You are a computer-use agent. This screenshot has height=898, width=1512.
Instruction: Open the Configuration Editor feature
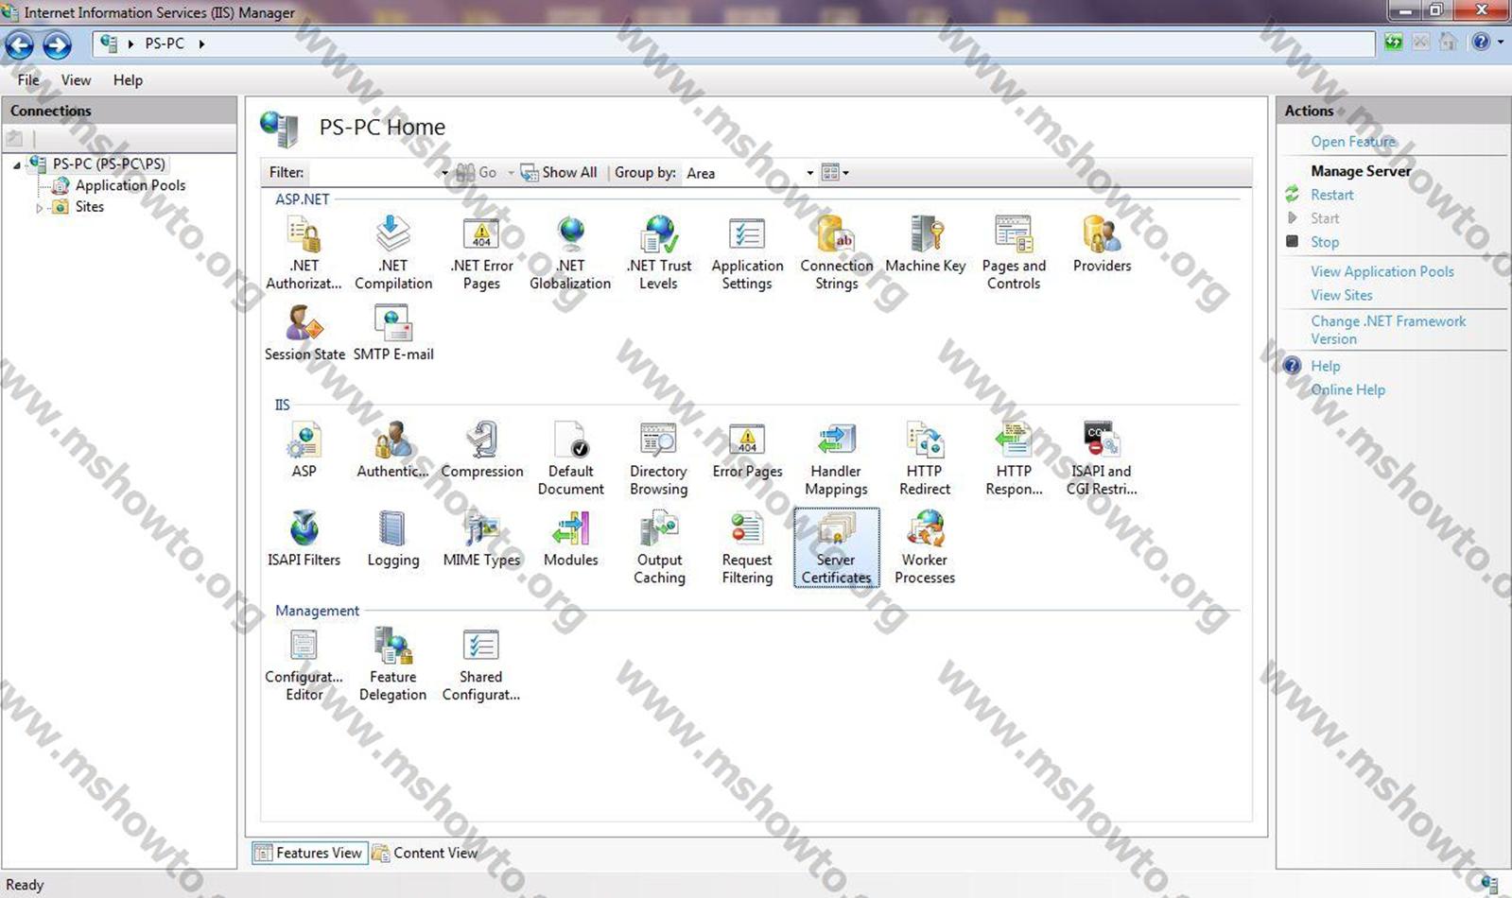[304, 665]
